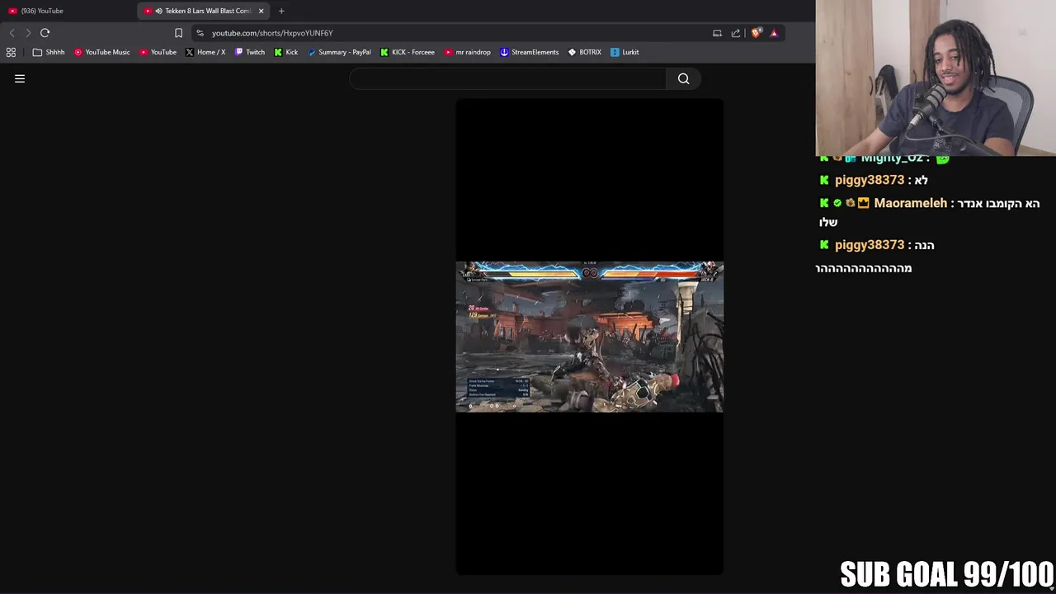
Task: Go forward in browser history
Action: (28, 33)
